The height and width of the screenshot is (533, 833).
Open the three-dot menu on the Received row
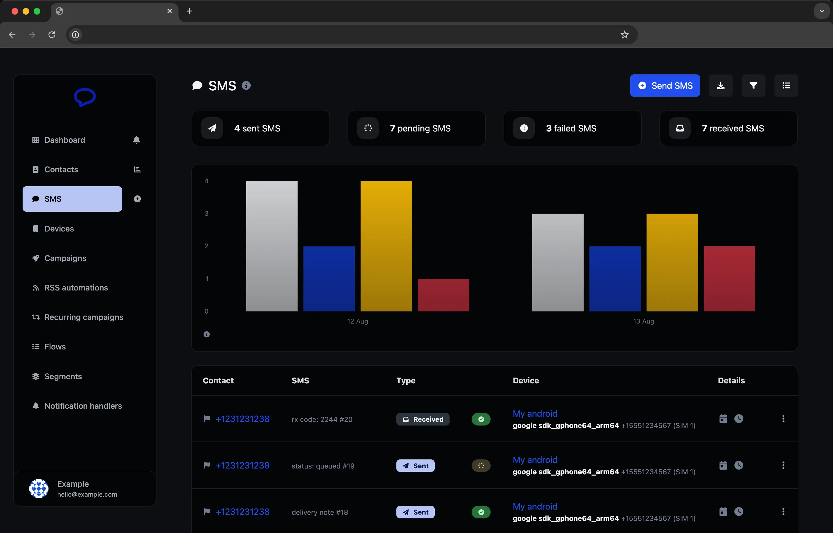click(x=783, y=419)
